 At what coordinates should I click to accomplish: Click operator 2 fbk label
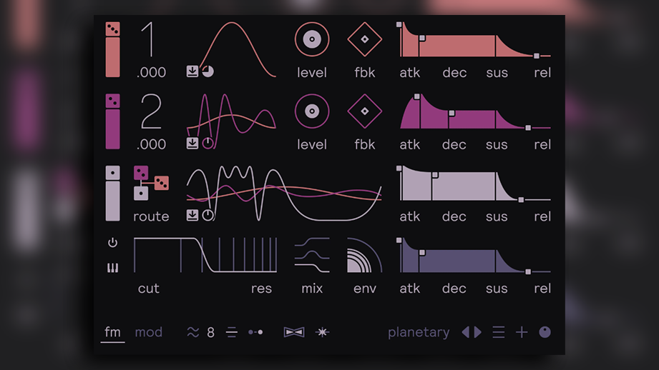click(365, 144)
